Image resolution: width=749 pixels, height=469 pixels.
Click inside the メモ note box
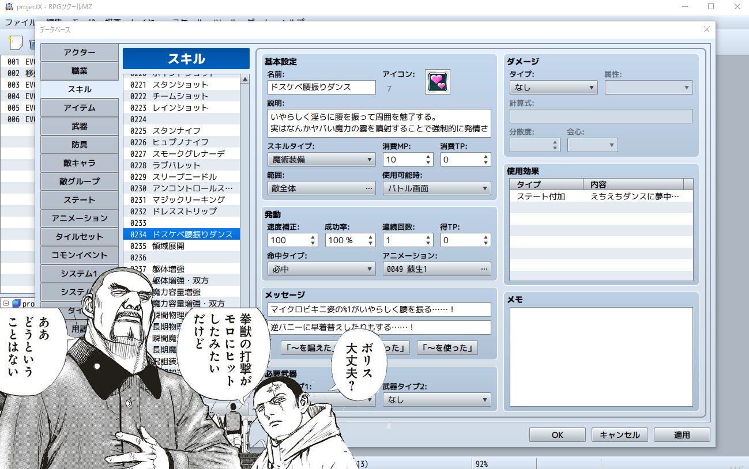pos(601,357)
